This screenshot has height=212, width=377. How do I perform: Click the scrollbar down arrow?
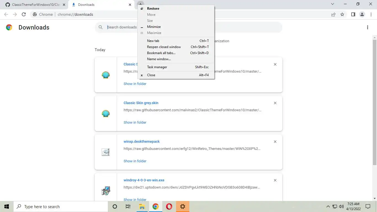[x=375, y=198]
